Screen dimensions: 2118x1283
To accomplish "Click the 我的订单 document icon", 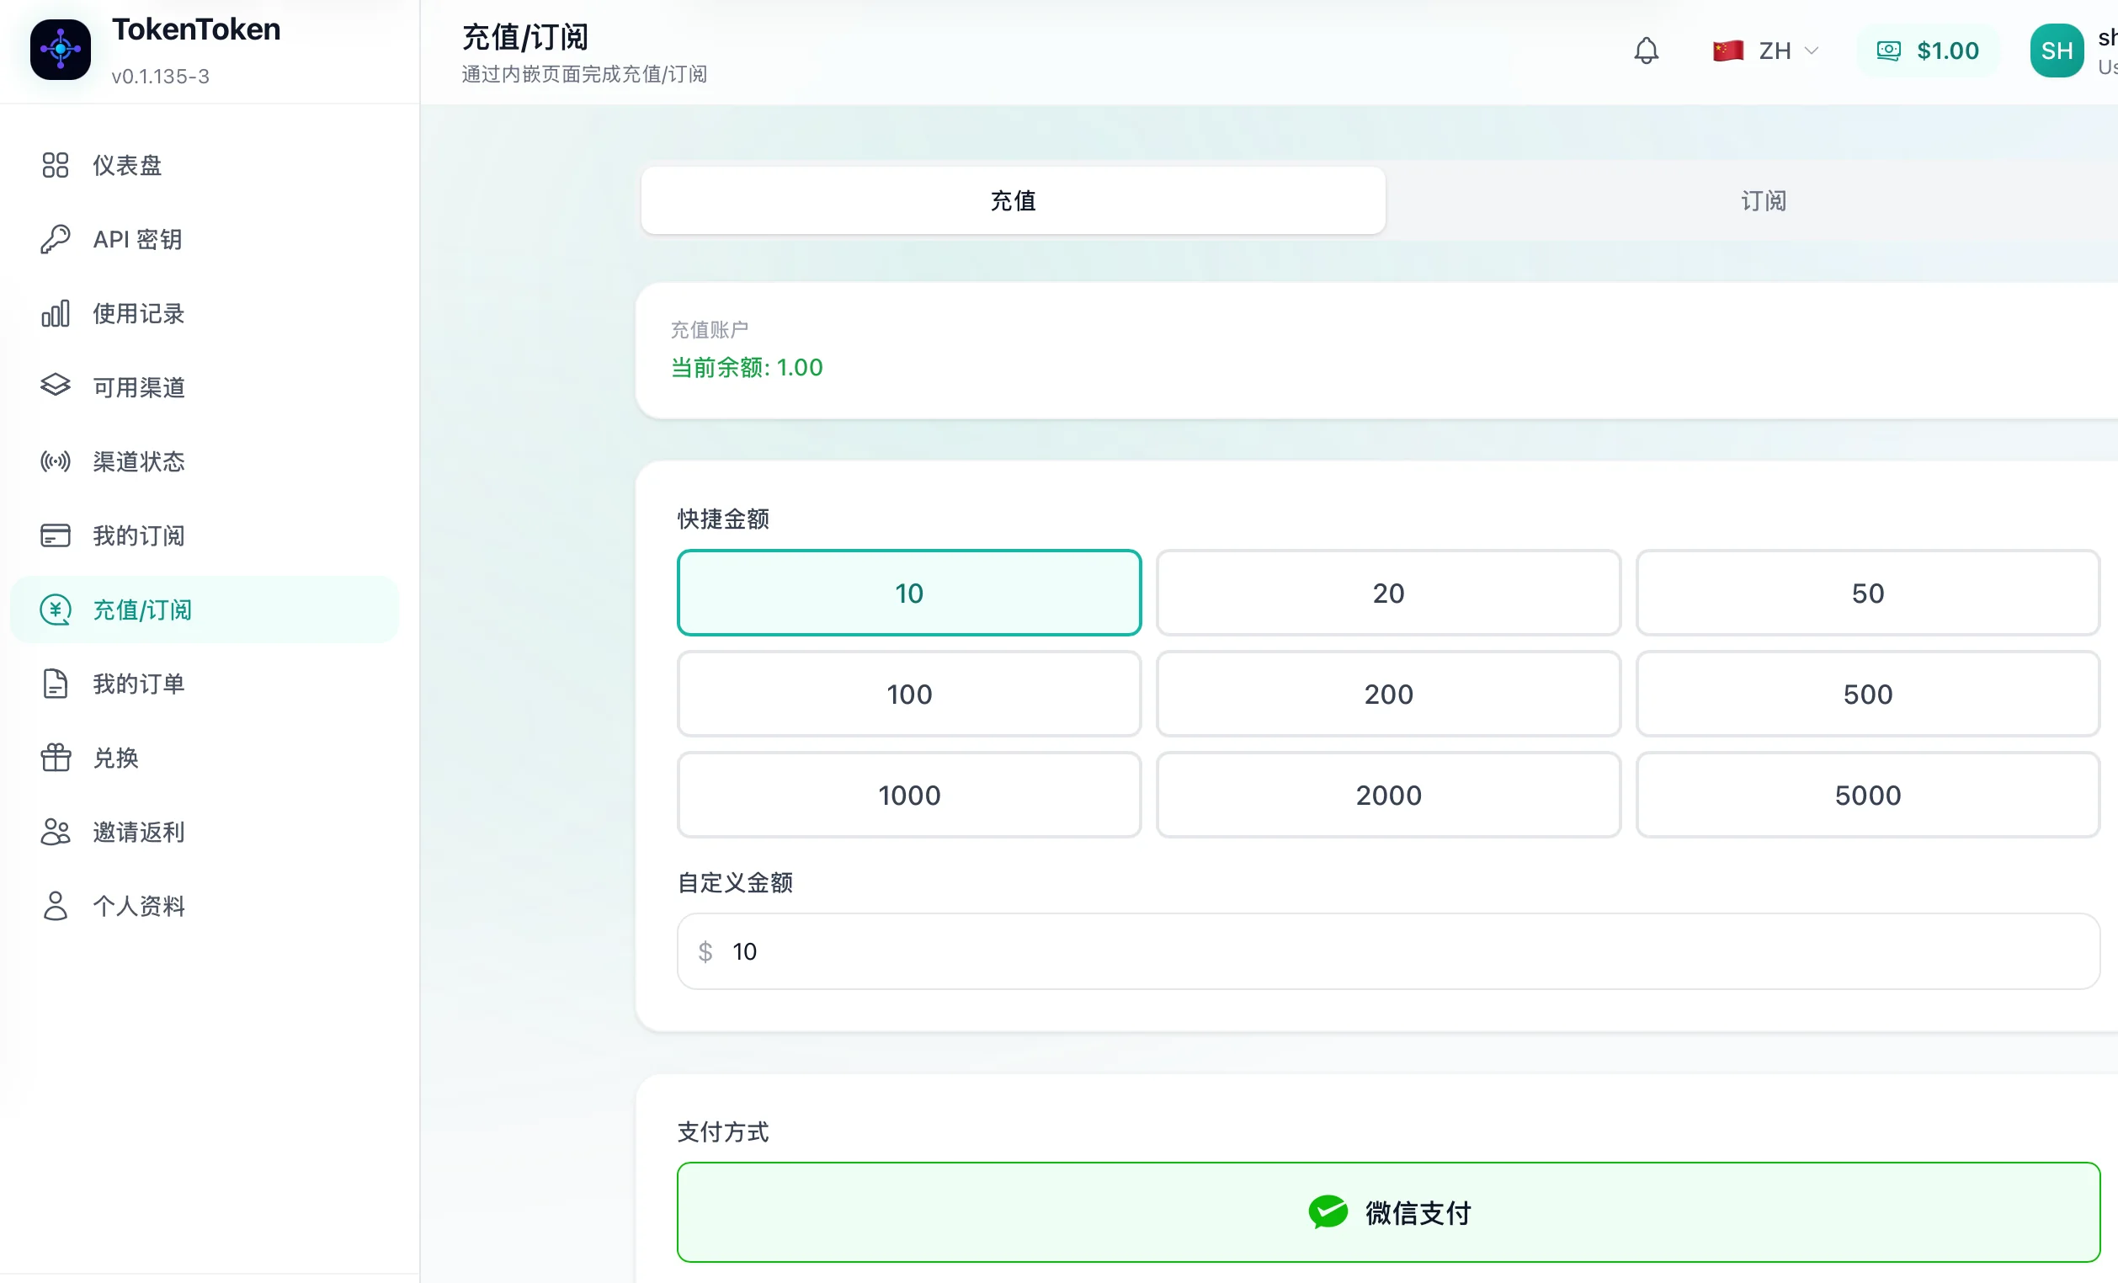I will click(55, 684).
